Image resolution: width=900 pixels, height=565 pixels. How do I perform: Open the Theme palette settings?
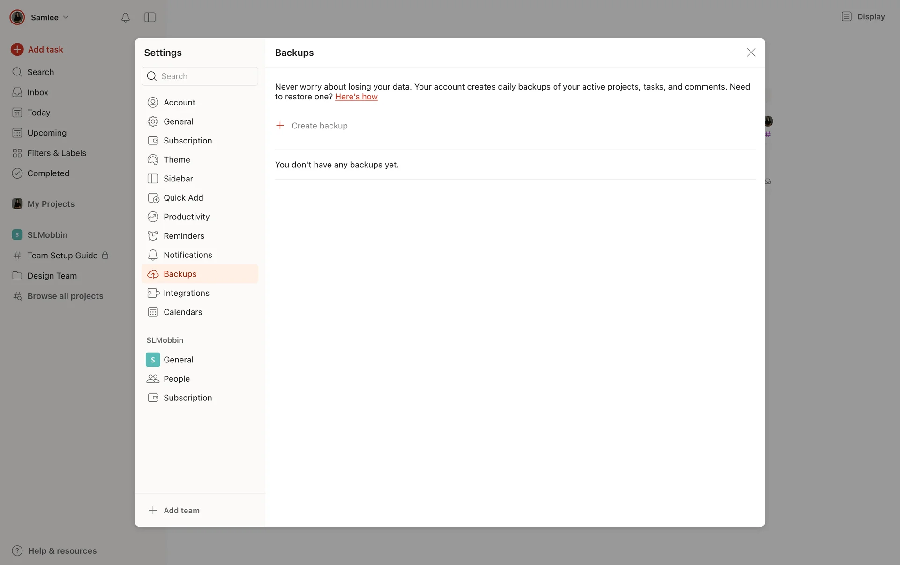(x=177, y=159)
